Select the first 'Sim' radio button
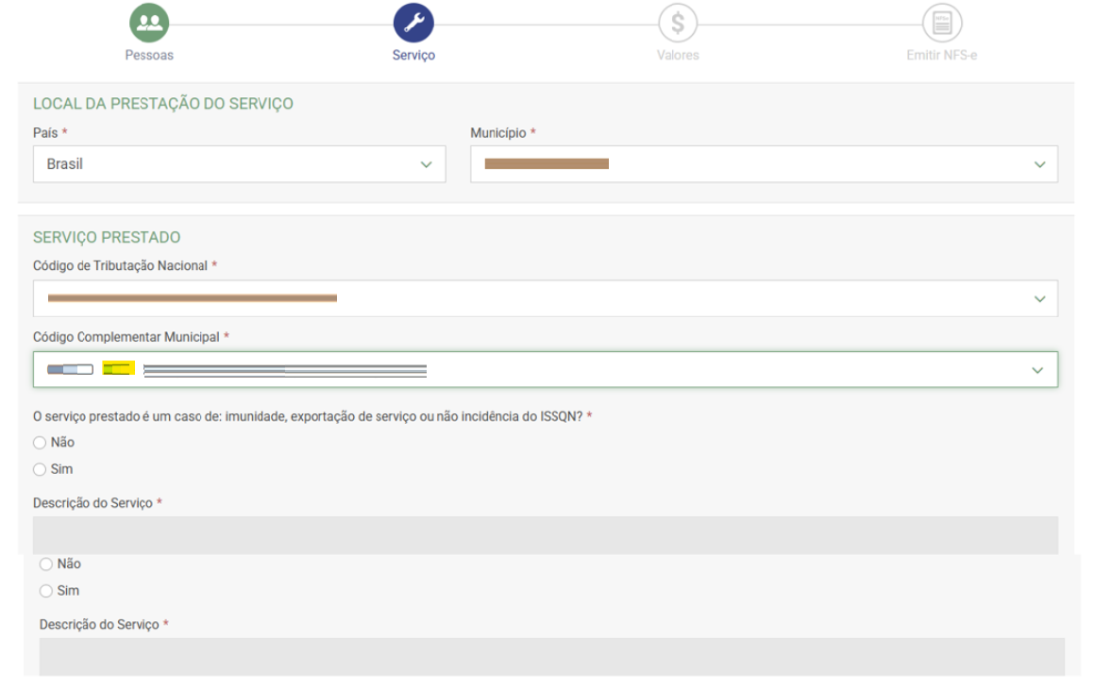 point(40,469)
